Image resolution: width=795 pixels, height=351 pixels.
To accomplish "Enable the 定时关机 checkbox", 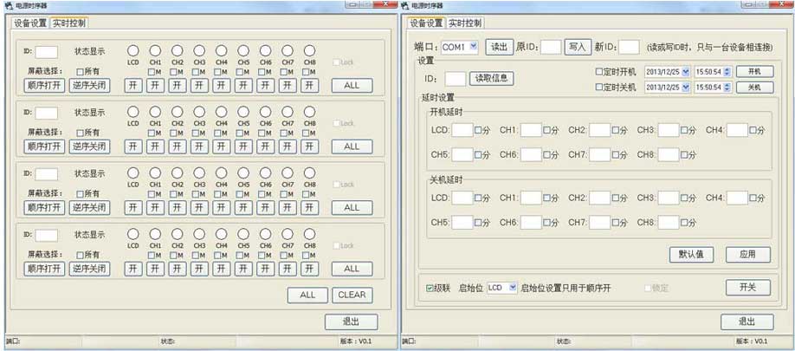I will pos(598,88).
